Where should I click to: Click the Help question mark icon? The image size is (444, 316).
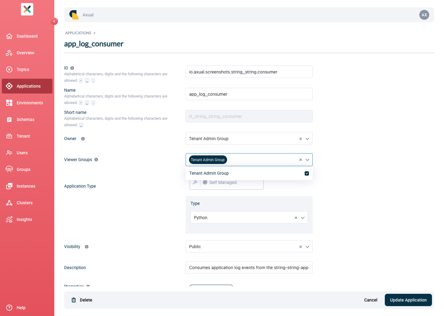(9, 308)
